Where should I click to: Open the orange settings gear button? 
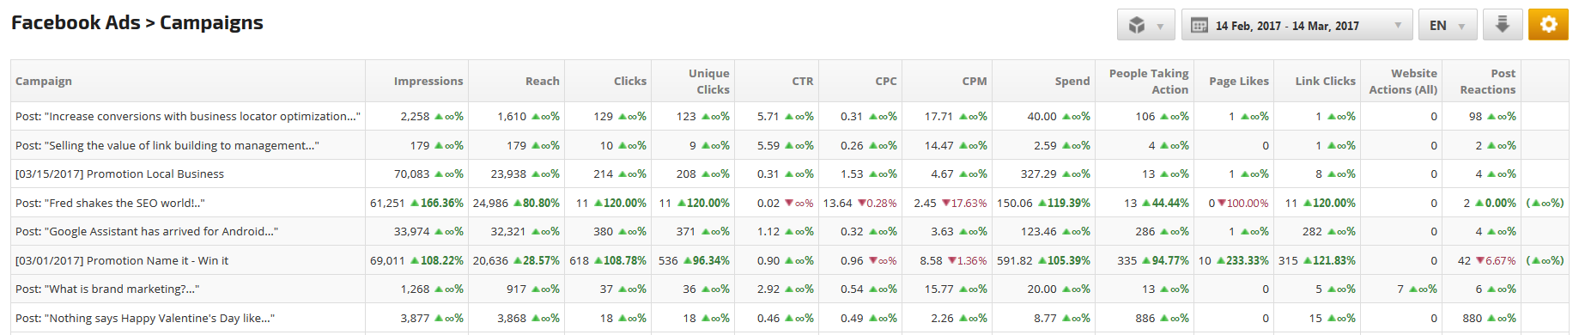(1548, 25)
